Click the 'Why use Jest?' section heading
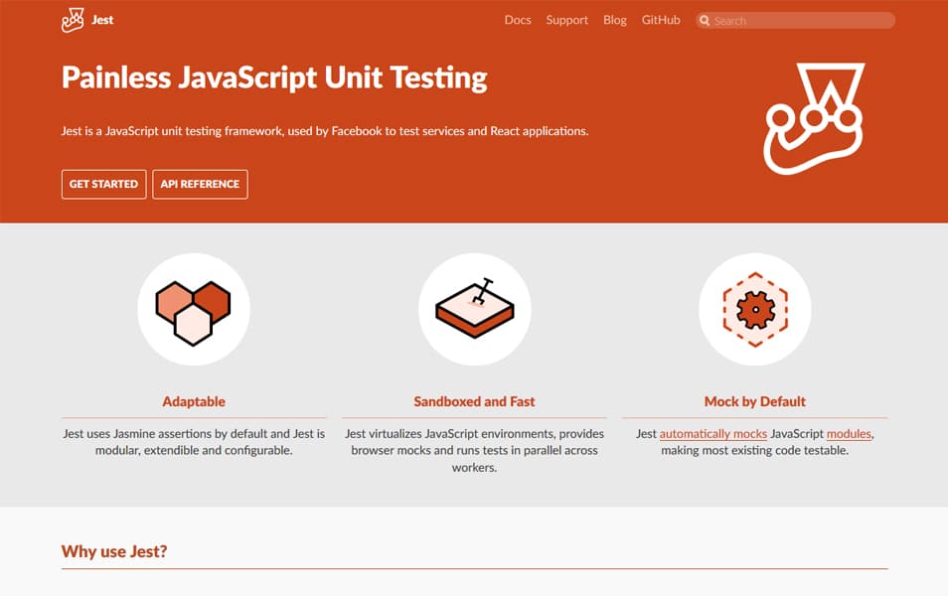Viewport: 948px width, 596px height. (x=114, y=551)
